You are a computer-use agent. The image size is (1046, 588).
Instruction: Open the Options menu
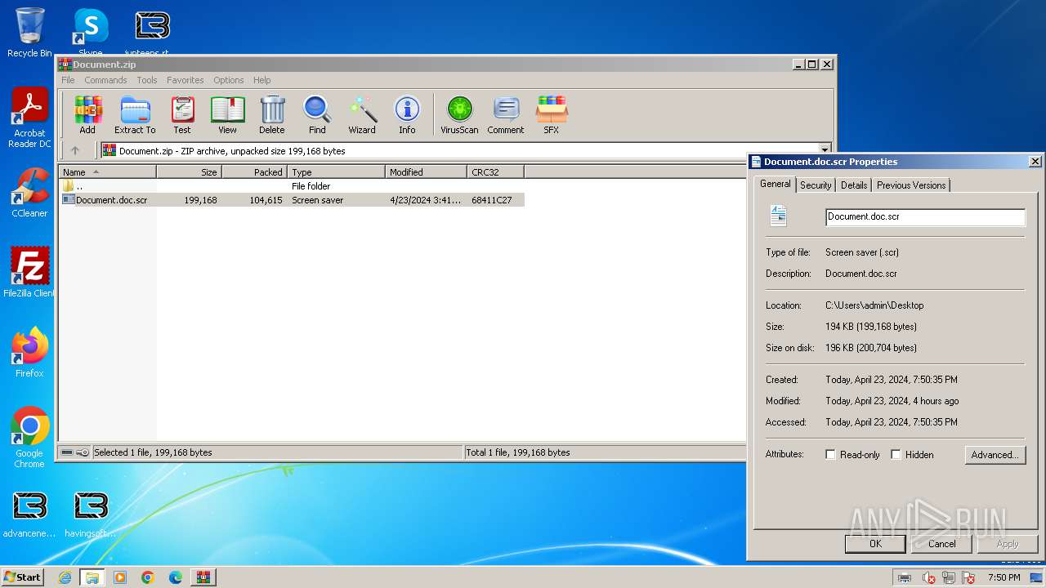[x=229, y=80]
